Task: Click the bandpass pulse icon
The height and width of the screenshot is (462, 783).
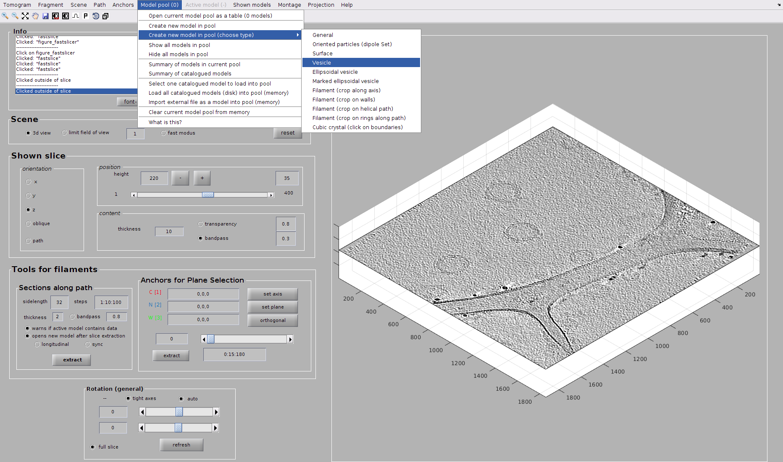Action: pos(76,16)
